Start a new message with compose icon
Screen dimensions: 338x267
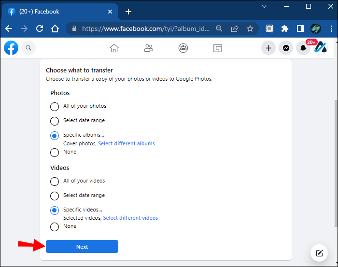pyautogui.click(x=319, y=253)
